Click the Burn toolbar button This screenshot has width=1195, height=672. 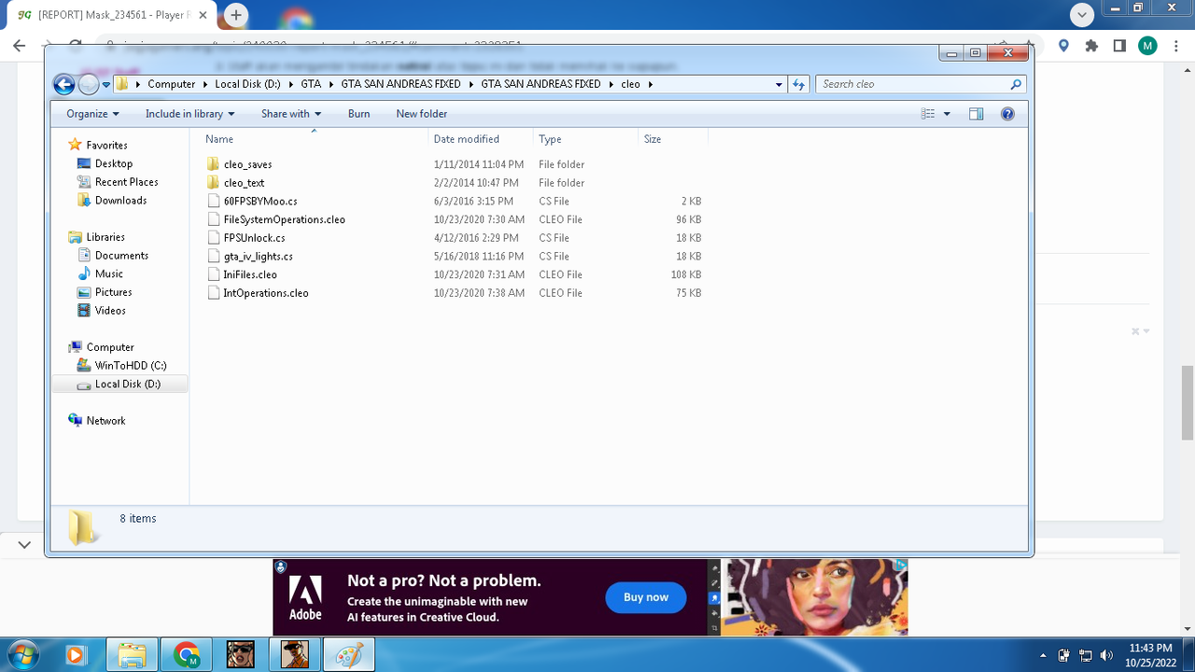[358, 114]
